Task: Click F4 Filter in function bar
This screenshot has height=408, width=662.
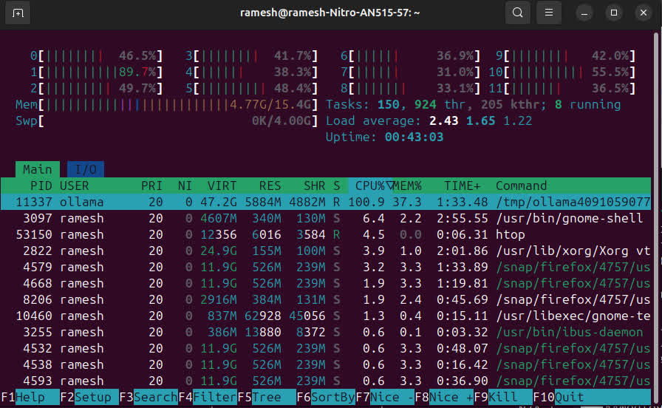Action: (x=208, y=398)
